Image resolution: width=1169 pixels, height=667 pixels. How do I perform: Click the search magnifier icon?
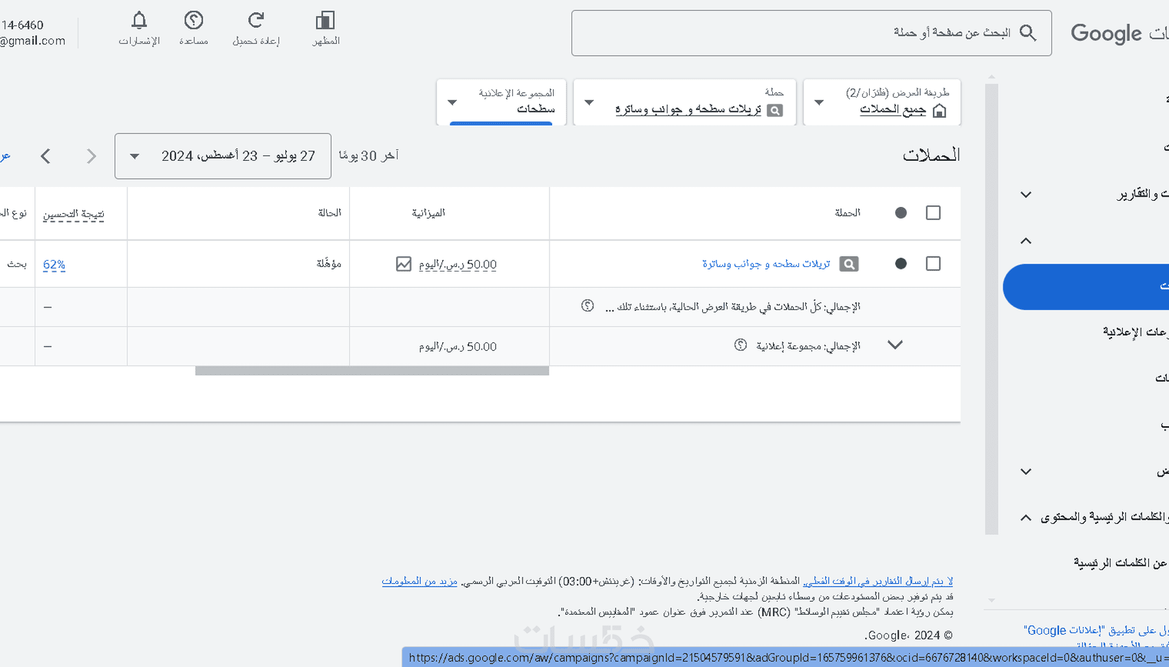pos(1027,33)
